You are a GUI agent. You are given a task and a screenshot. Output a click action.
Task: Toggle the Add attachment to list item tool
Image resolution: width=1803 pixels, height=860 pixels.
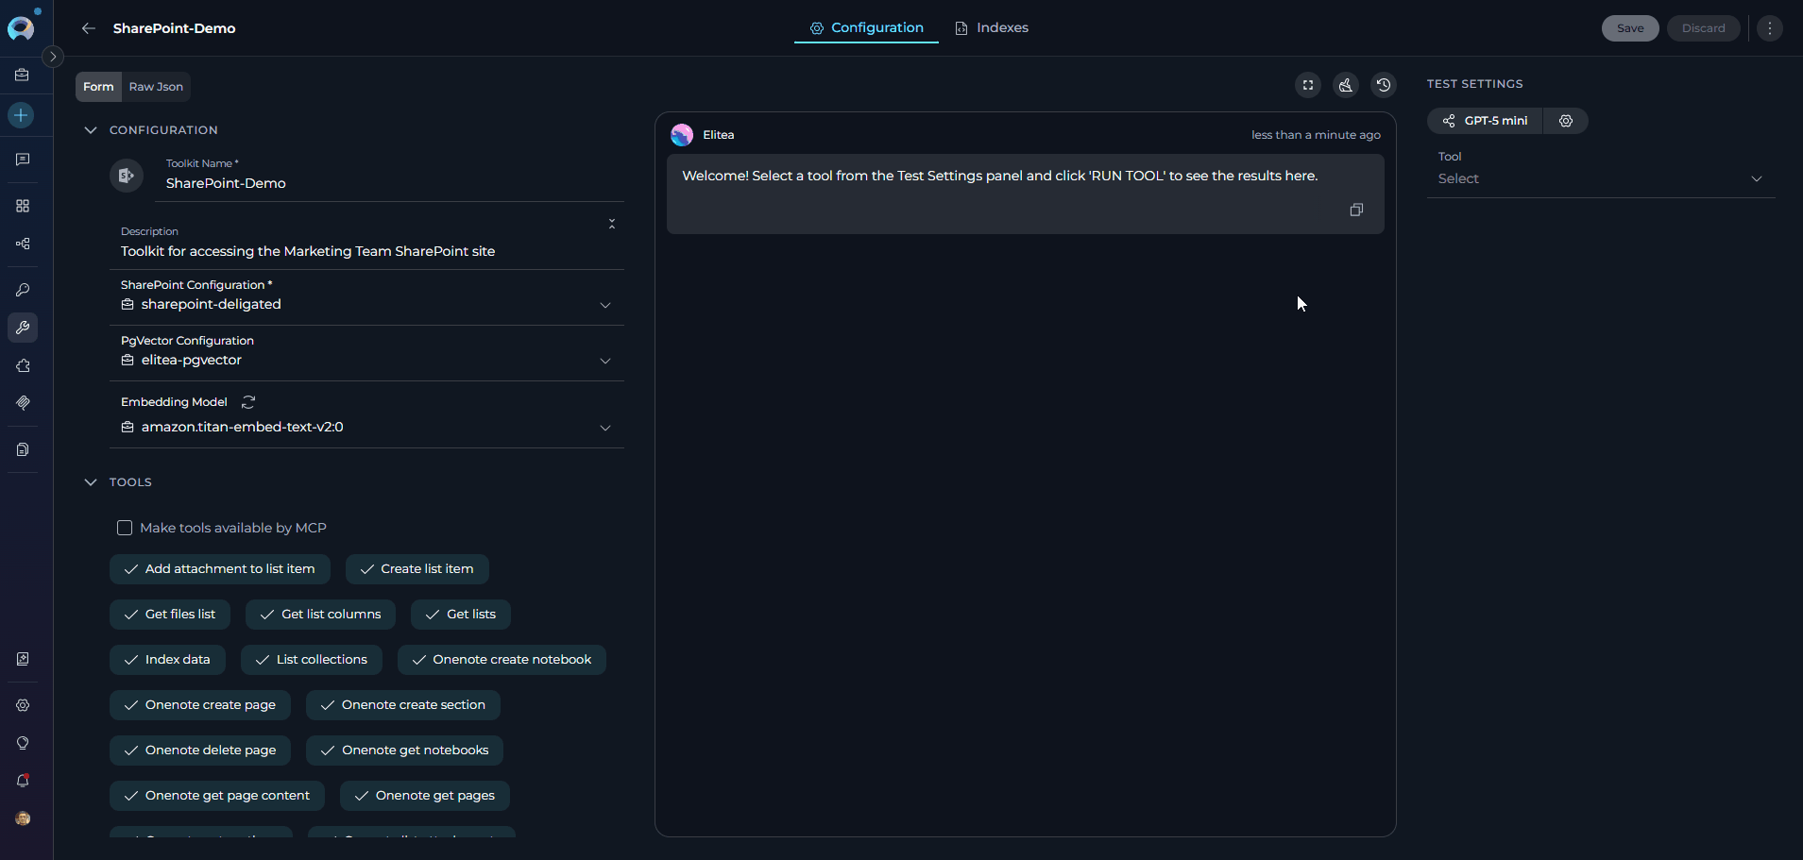pyautogui.click(x=220, y=569)
